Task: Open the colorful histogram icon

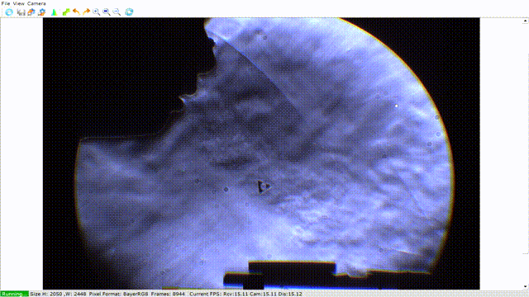Action: [x=54, y=12]
